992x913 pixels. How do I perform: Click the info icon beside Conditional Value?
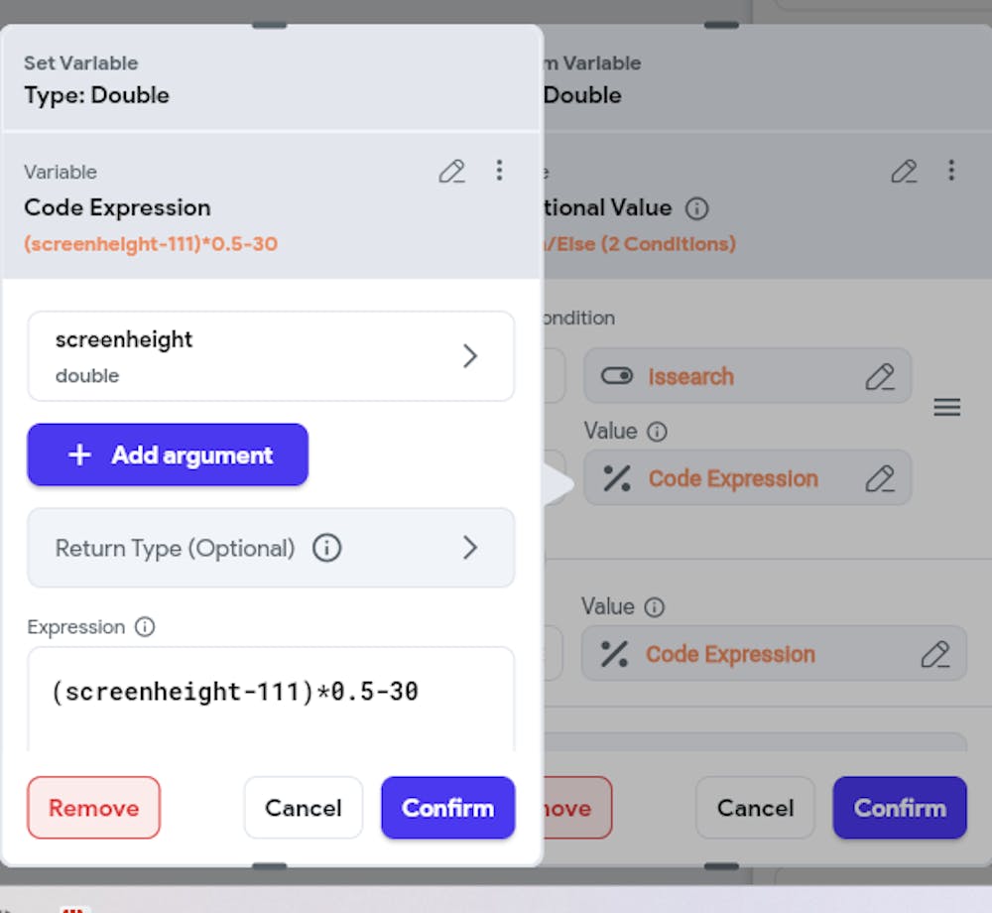pyautogui.click(x=697, y=208)
